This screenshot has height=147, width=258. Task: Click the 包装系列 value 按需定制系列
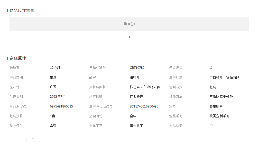point(219,116)
